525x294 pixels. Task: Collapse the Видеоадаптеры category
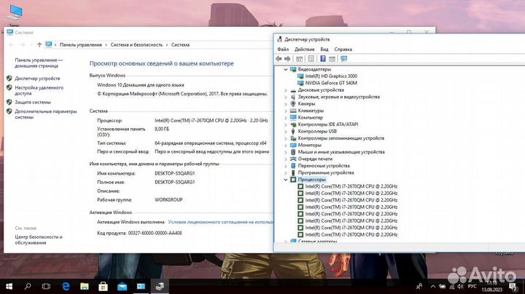click(286, 69)
